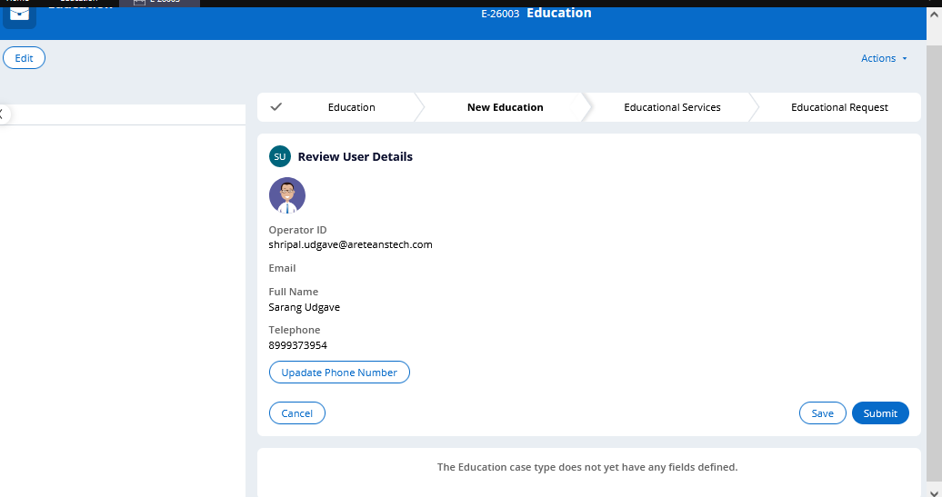Click the Email field label
Viewport: 942px width, 497px height.
point(282,268)
